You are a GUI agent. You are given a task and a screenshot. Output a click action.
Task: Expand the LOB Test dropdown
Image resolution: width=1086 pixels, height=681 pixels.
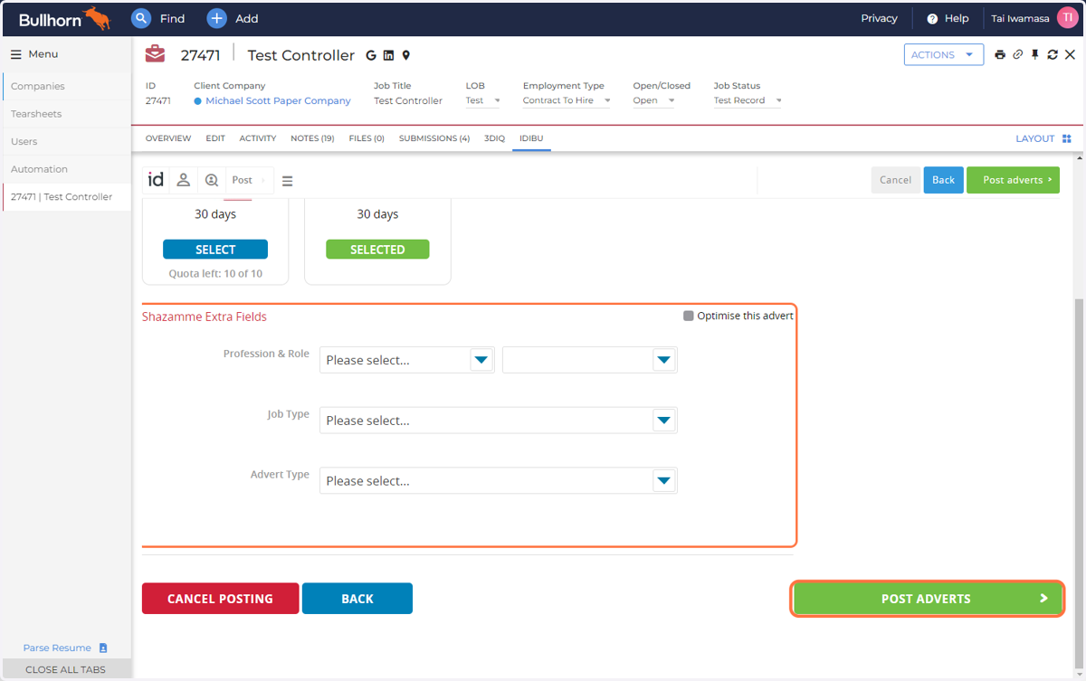pos(483,100)
